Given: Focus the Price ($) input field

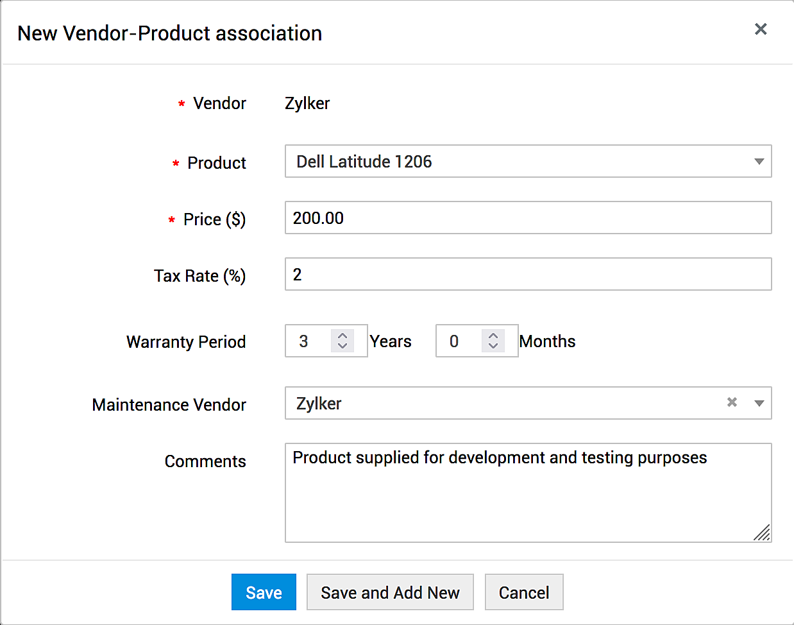Looking at the screenshot, I should (527, 218).
